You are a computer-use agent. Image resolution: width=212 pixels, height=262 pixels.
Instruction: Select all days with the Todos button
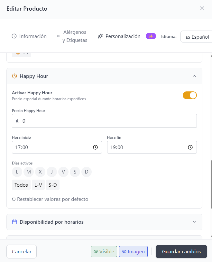click(x=21, y=184)
